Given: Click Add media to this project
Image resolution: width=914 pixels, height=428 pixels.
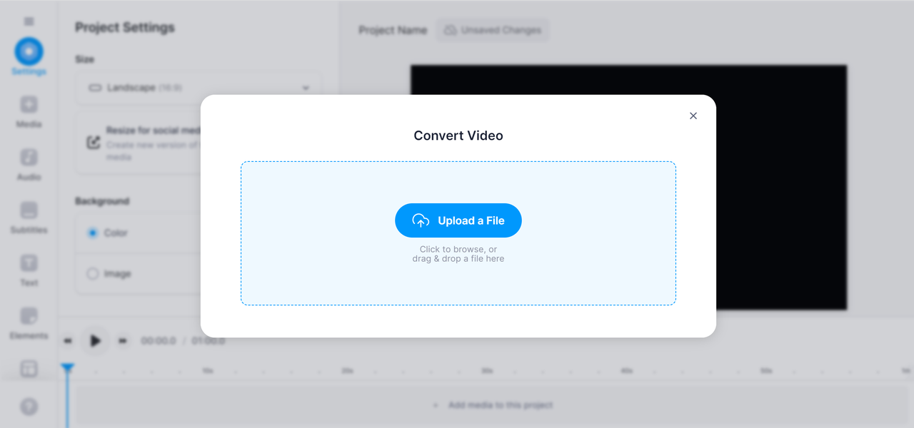Looking at the screenshot, I should pyautogui.click(x=493, y=405).
